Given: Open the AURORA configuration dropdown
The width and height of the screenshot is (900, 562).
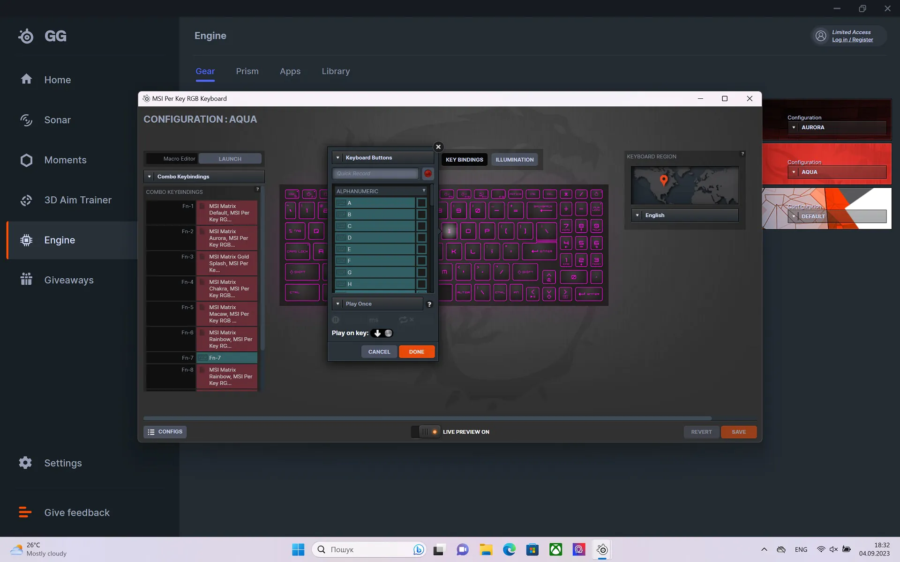Looking at the screenshot, I should pos(837,127).
